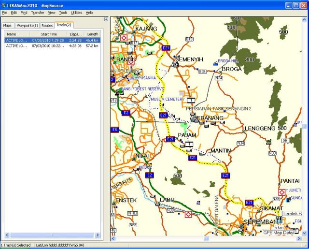The image size is (309, 249).
Task: Switch to the Waypoints(1) tab
Action: [x=27, y=26]
